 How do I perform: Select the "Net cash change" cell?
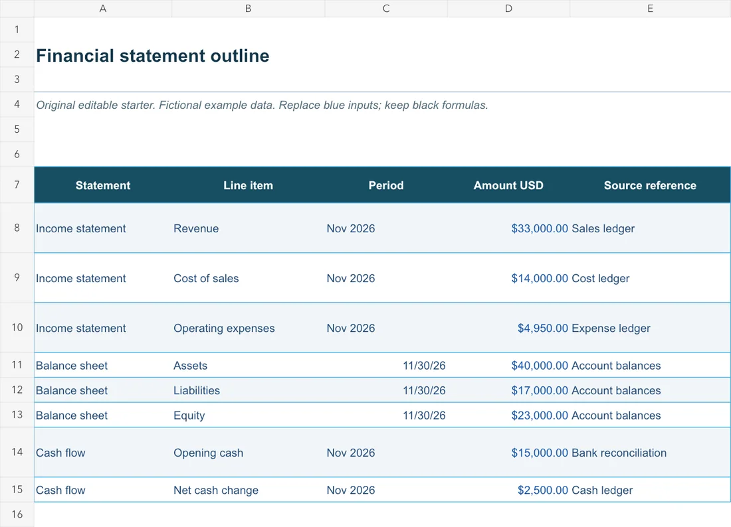click(248, 490)
